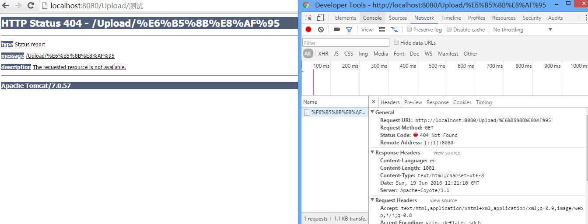Filter requests by Media
The image size is (588, 224).
click(381, 53)
